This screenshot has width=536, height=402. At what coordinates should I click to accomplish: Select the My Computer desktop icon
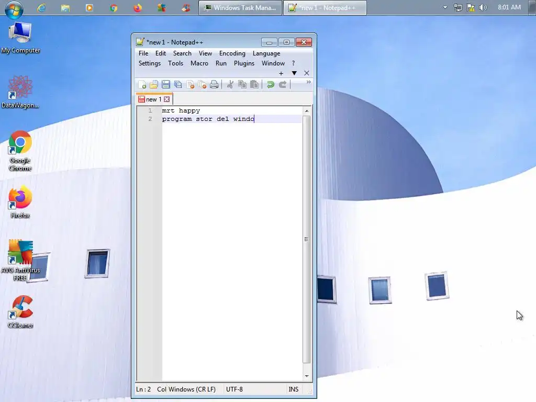pos(20,38)
